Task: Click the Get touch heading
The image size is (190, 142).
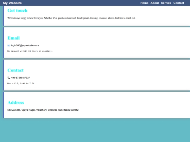Action: (17, 11)
